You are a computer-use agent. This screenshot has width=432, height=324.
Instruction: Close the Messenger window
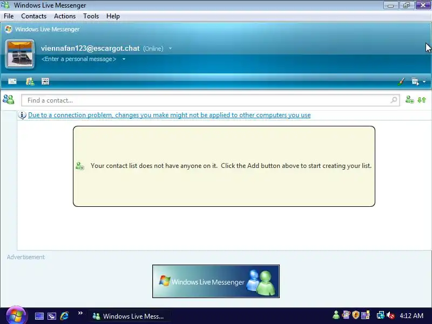423,5
